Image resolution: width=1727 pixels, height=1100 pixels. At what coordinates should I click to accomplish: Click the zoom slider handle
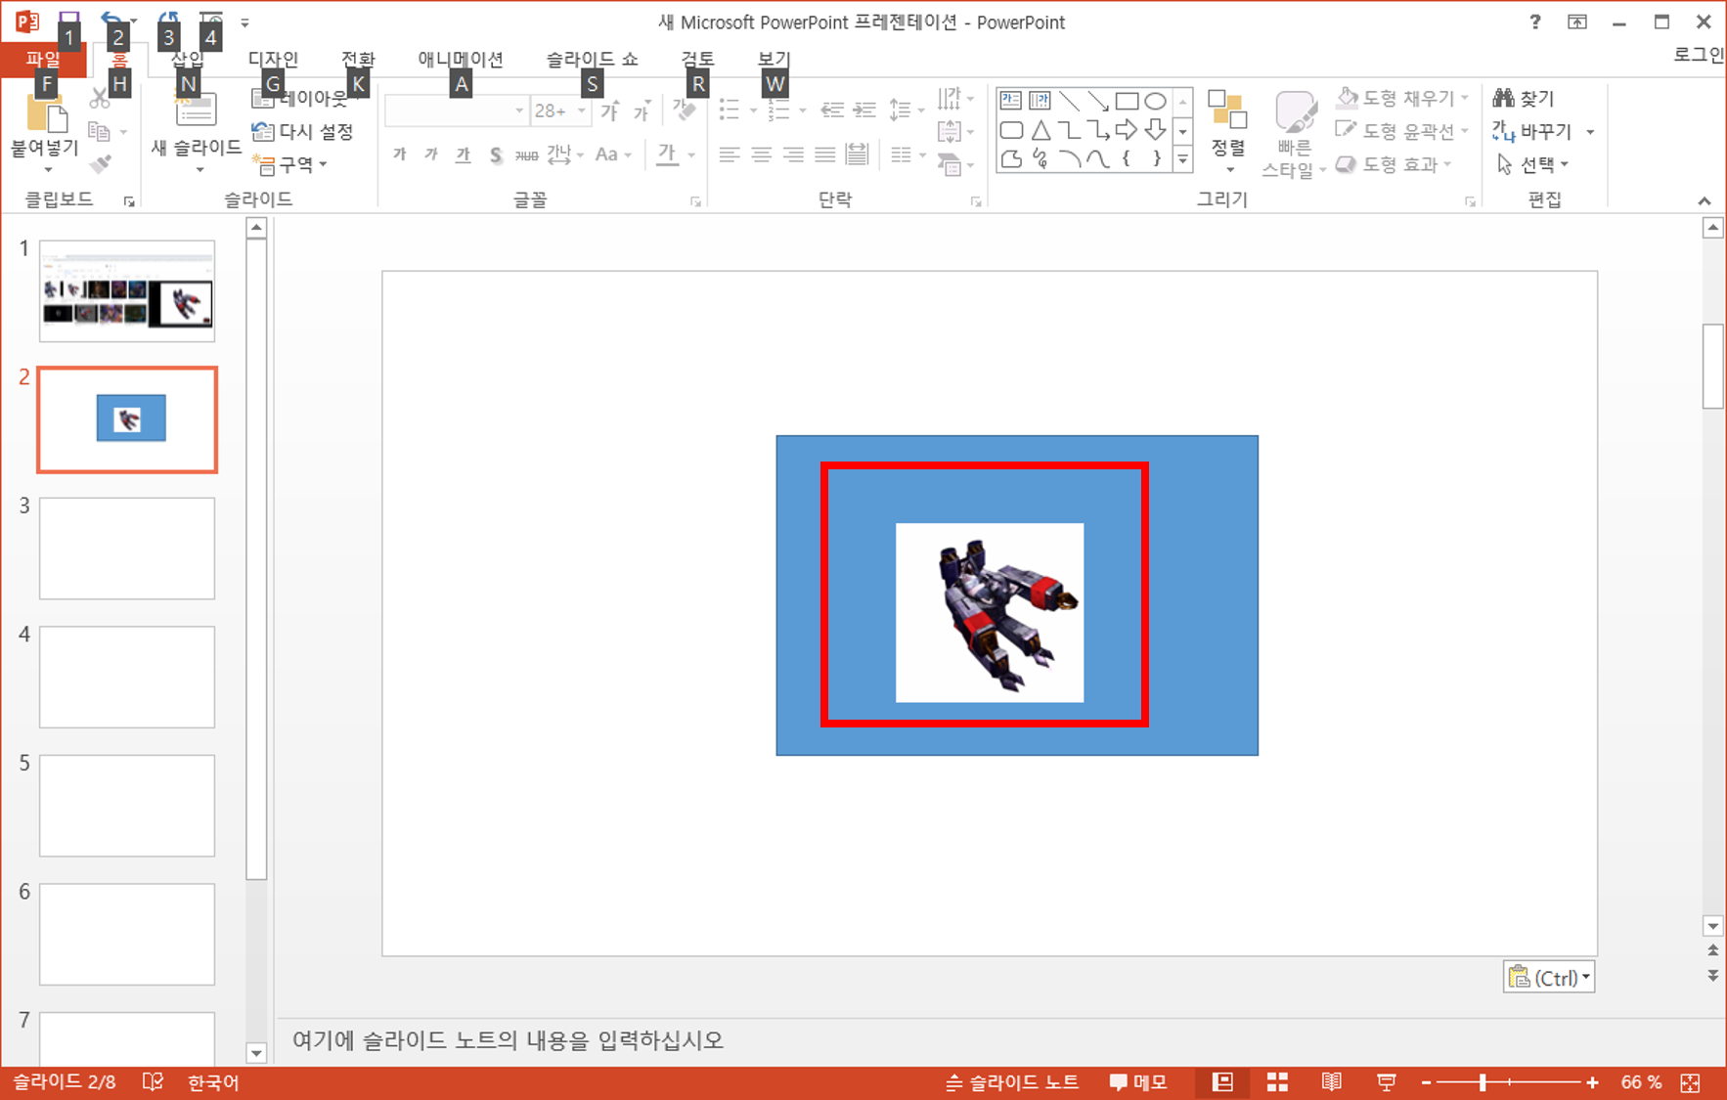coord(1483,1082)
